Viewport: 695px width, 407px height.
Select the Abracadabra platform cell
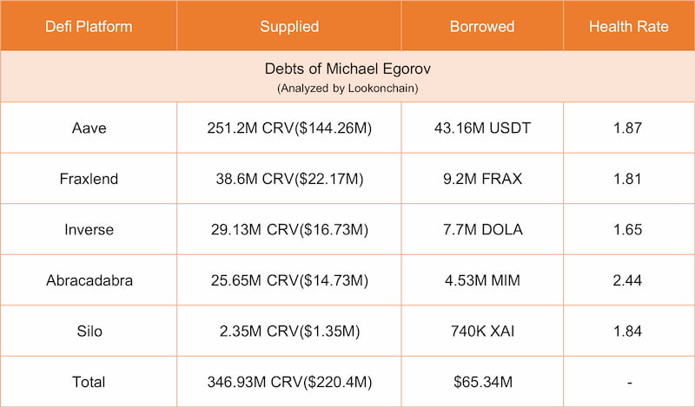click(89, 280)
